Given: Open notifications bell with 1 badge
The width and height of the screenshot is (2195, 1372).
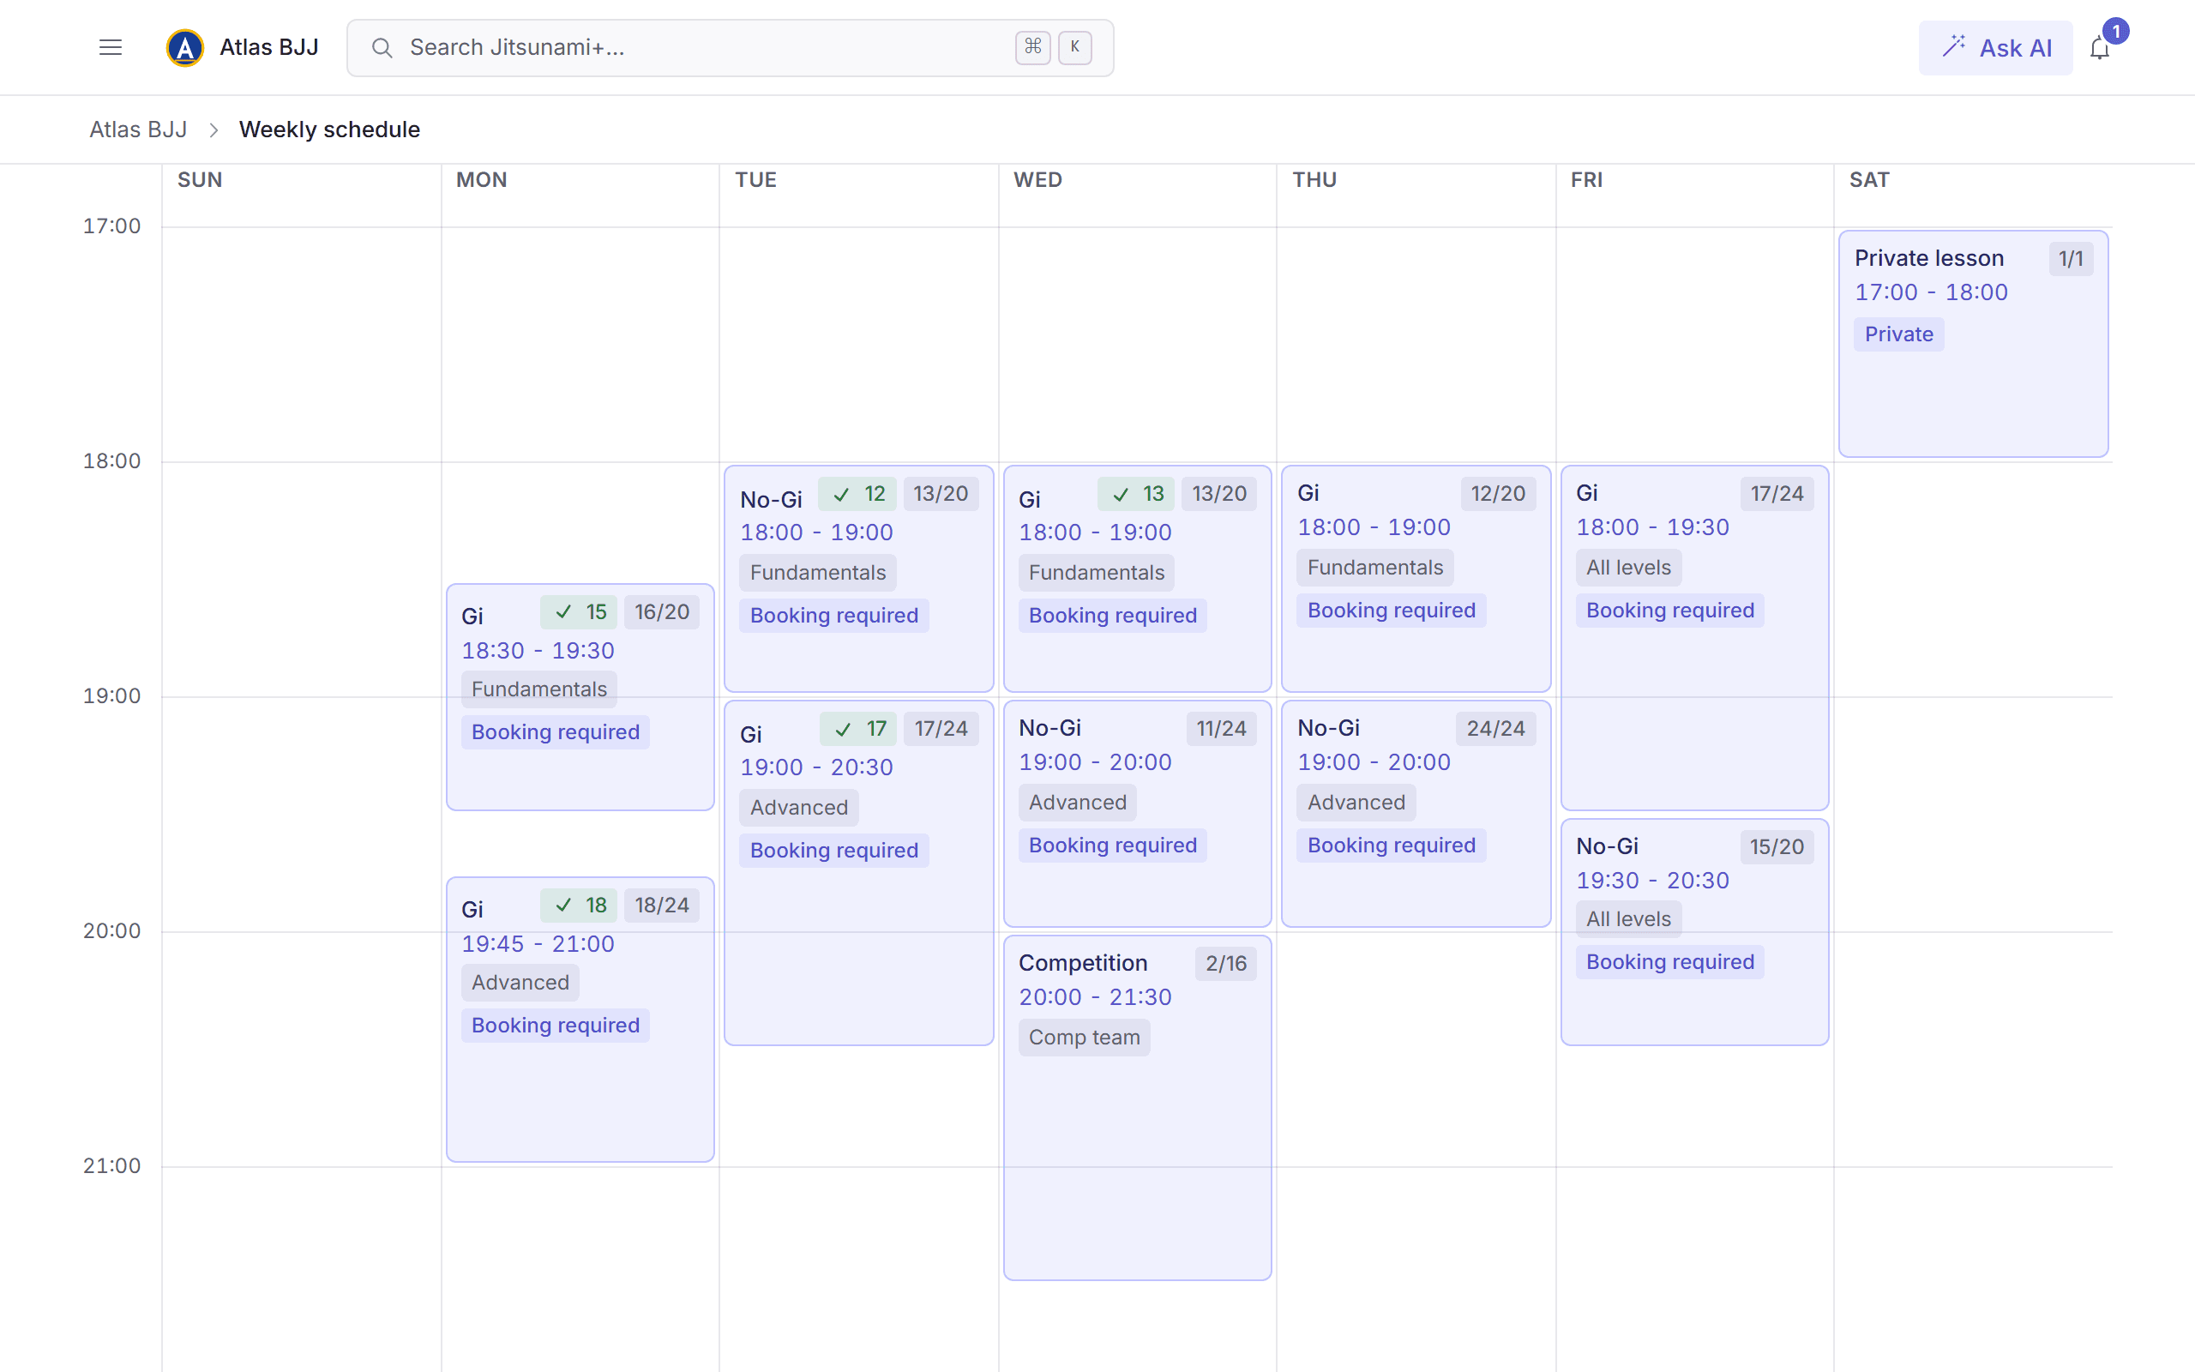Looking at the screenshot, I should pyautogui.click(x=2100, y=47).
